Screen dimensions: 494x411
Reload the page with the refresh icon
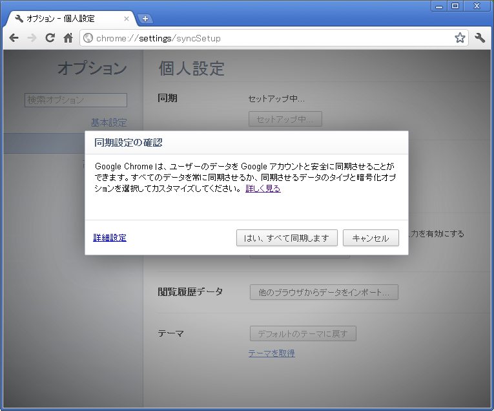50,38
